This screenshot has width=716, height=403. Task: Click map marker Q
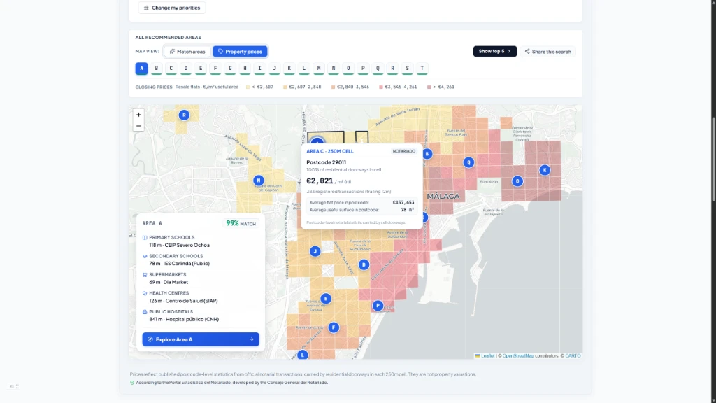(468, 162)
